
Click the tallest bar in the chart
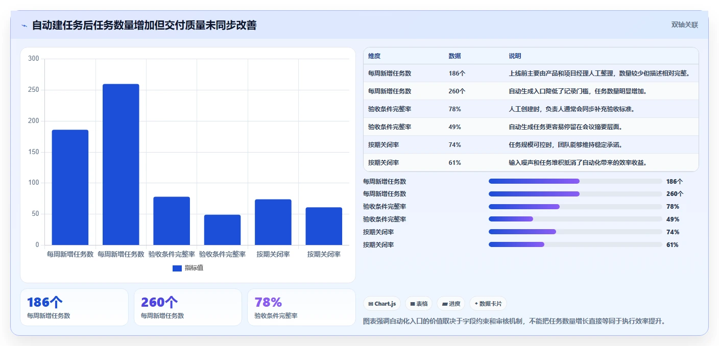(121, 164)
